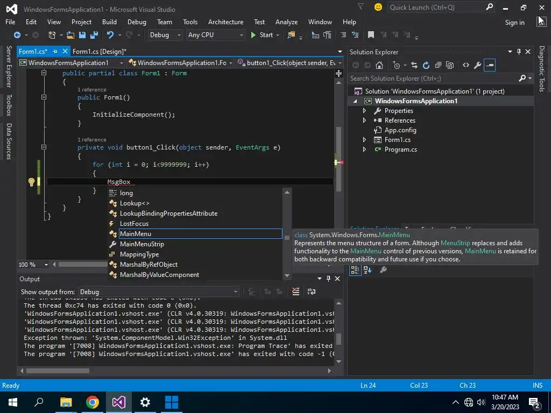Toggle a bookmark with the bookmark icon

pyautogui.click(x=371, y=35)
